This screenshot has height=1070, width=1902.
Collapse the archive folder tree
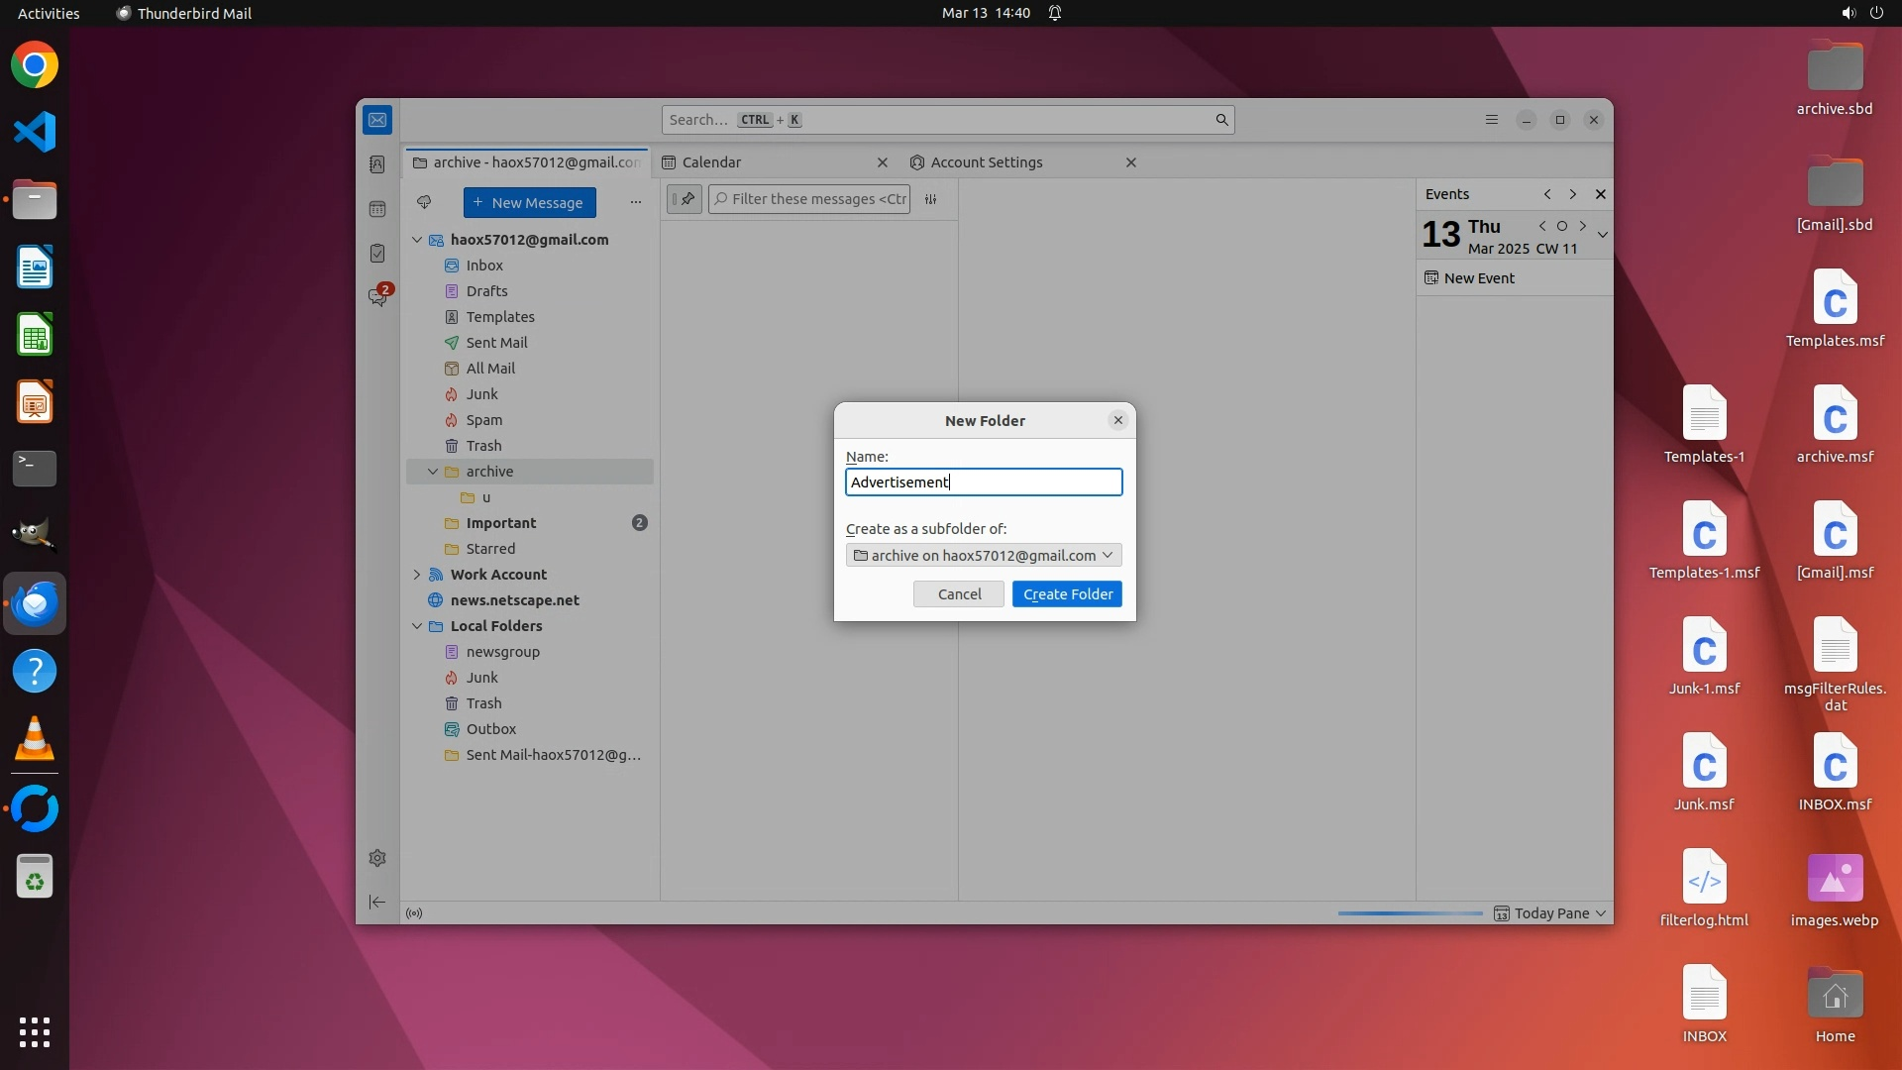click(x=433, y=472)
